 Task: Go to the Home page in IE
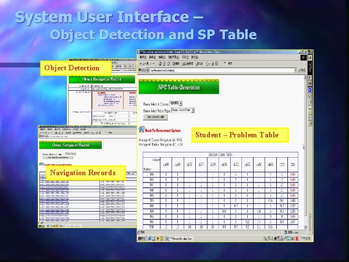click(x=169, y=64)
